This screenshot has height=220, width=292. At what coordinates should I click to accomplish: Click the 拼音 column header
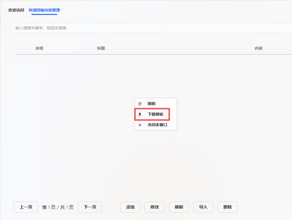point(39,48)
